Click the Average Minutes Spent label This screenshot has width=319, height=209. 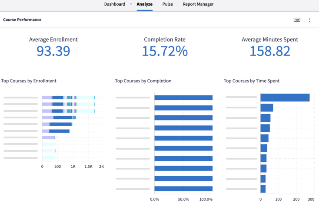click(x=270, y=39)
